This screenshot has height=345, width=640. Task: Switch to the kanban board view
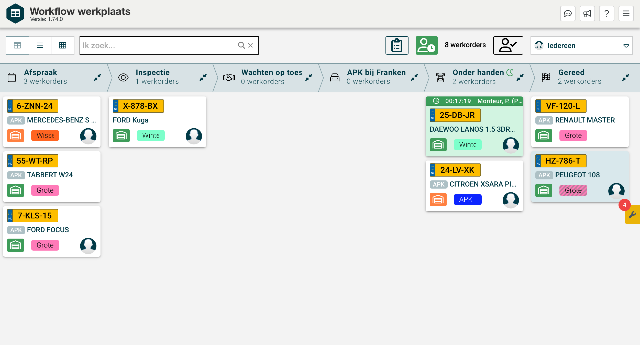(x=17, y=45)
